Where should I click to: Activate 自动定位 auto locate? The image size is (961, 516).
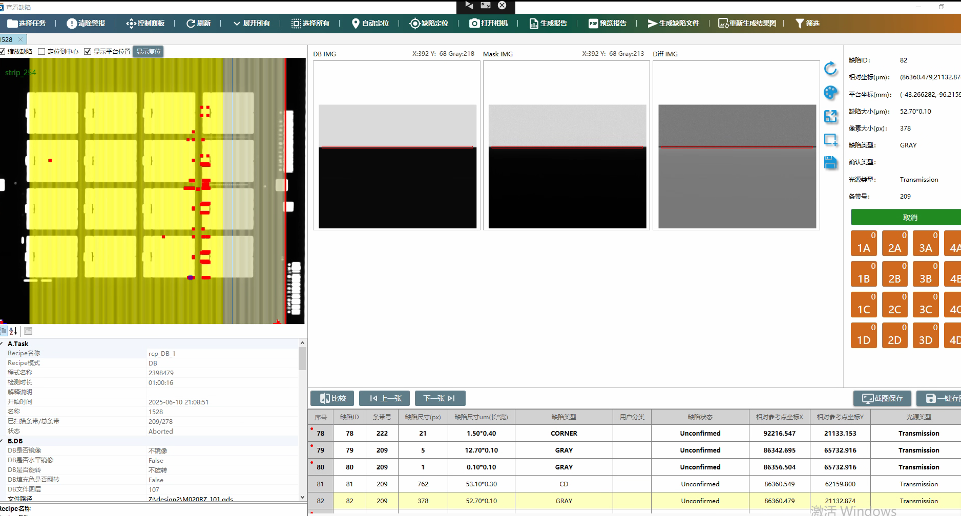click(x=370, y=24)
